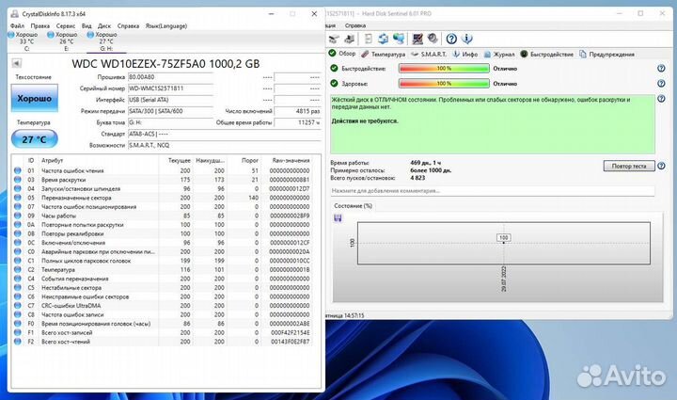Click the blue question mark help icon in toolbar
This screenshot has height=400, width=677.
click(451, 40)
